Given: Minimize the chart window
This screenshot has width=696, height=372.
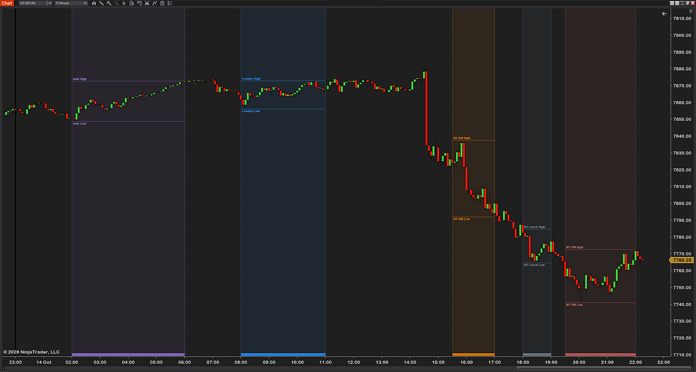Looking at the screenshot, I should click(682, 3).
